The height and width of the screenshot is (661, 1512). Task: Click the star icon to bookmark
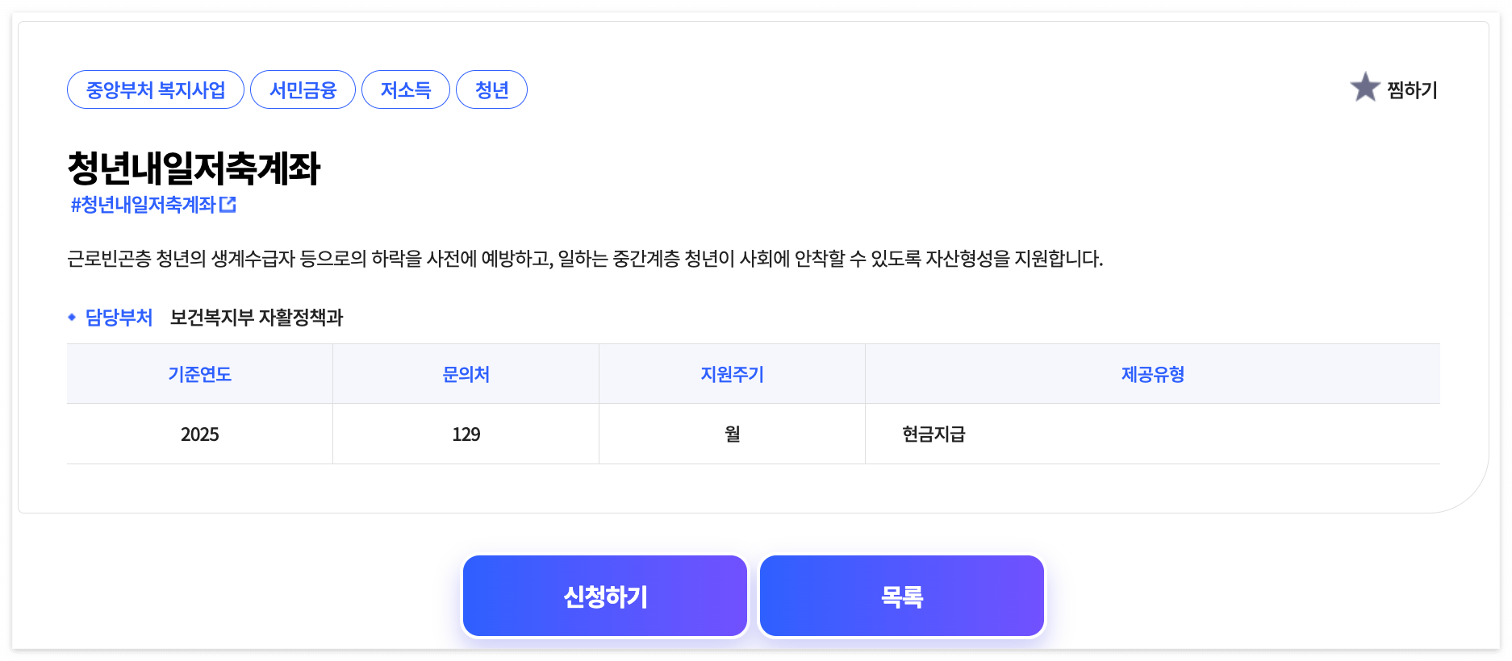(1365, 89)
